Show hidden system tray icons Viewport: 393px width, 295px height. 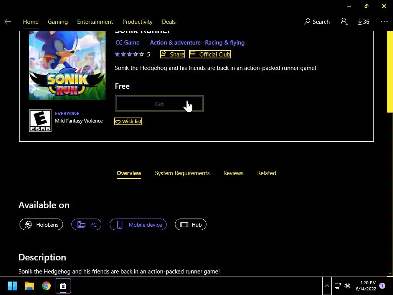(327, 286)
